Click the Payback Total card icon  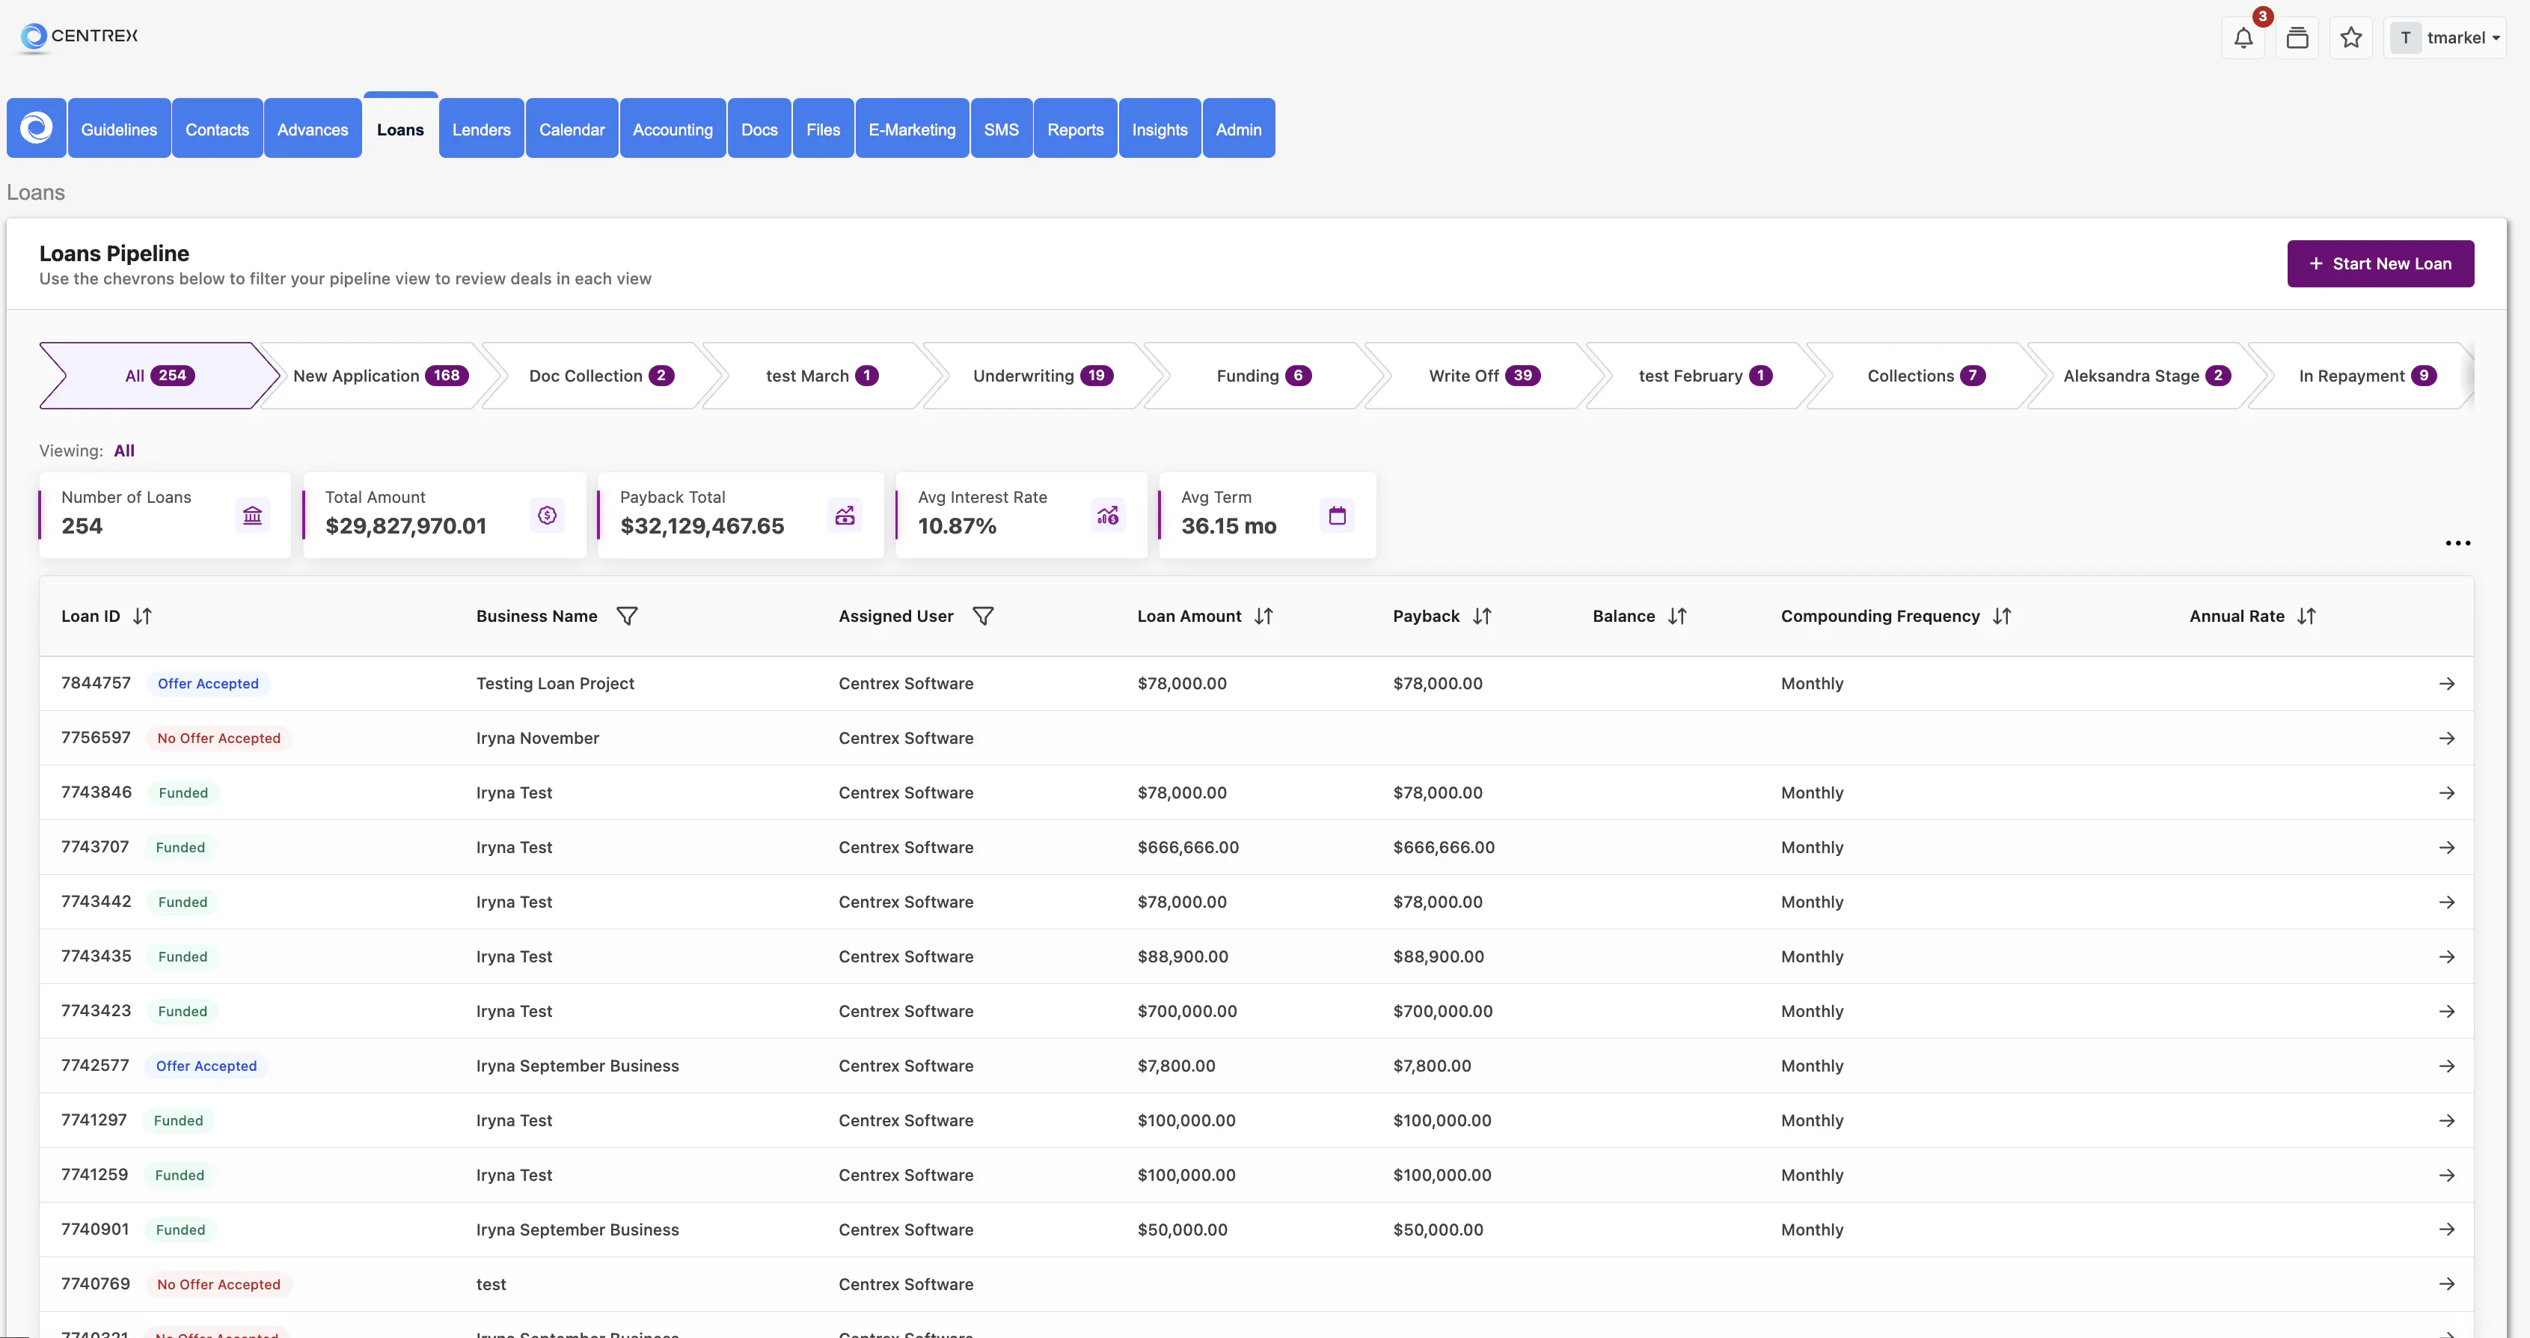coord(845,516)
